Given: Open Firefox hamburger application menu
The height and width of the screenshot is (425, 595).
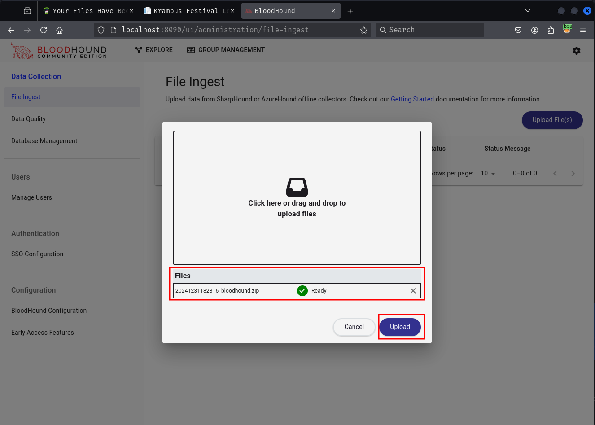Looking at the screenshot, I should click(582, 30).
